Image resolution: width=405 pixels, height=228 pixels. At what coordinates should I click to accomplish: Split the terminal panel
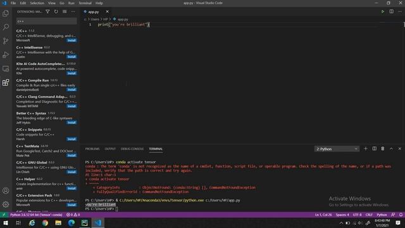(374, 149)
